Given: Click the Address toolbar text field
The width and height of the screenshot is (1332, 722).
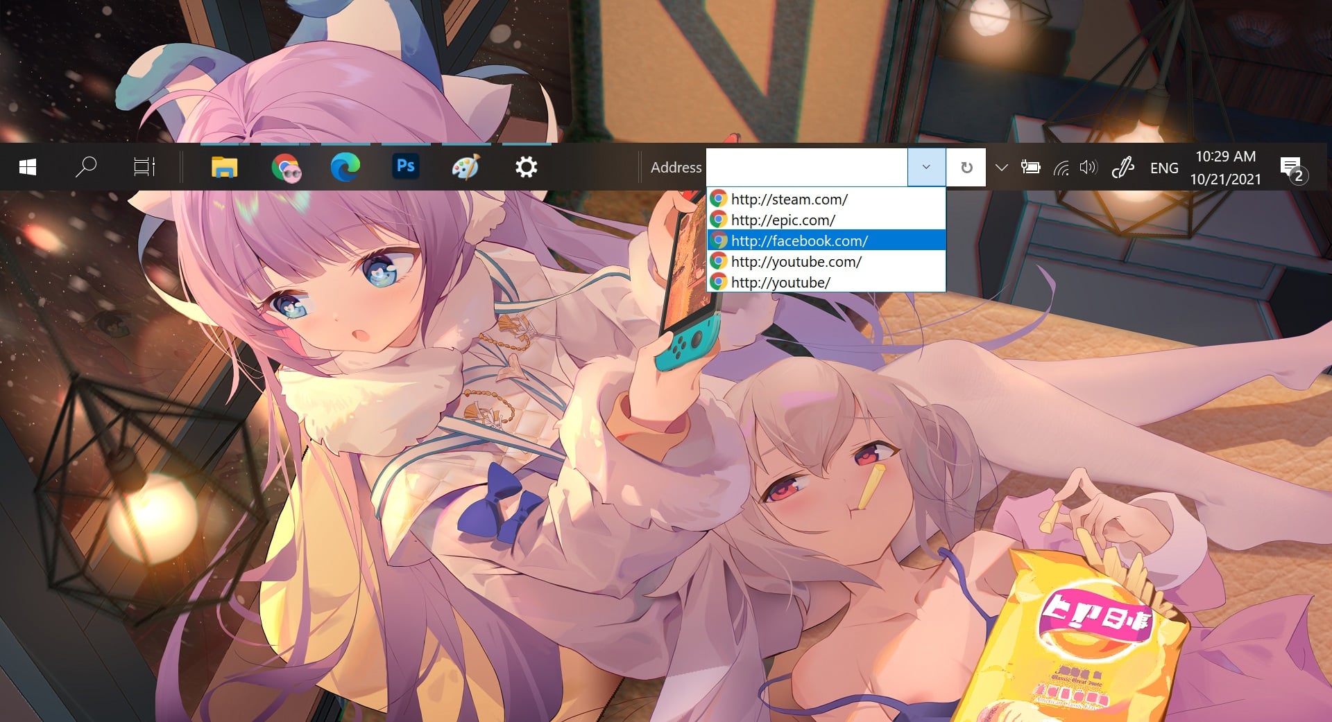Looking at the screenshot, I should pyautogui.click(x=807, y=167).
